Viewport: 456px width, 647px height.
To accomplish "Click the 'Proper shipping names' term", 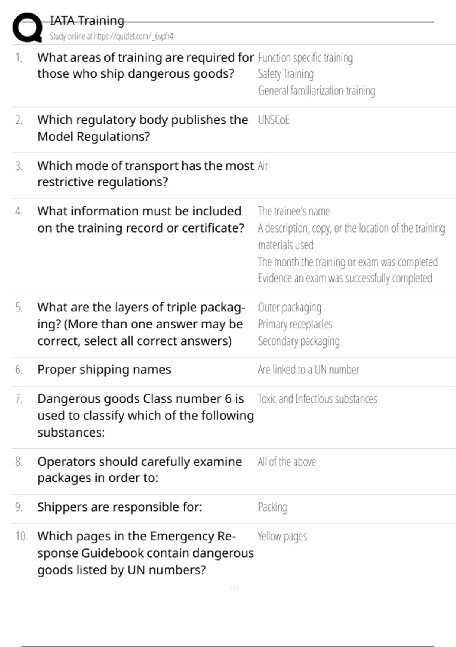I will [104, 370].
